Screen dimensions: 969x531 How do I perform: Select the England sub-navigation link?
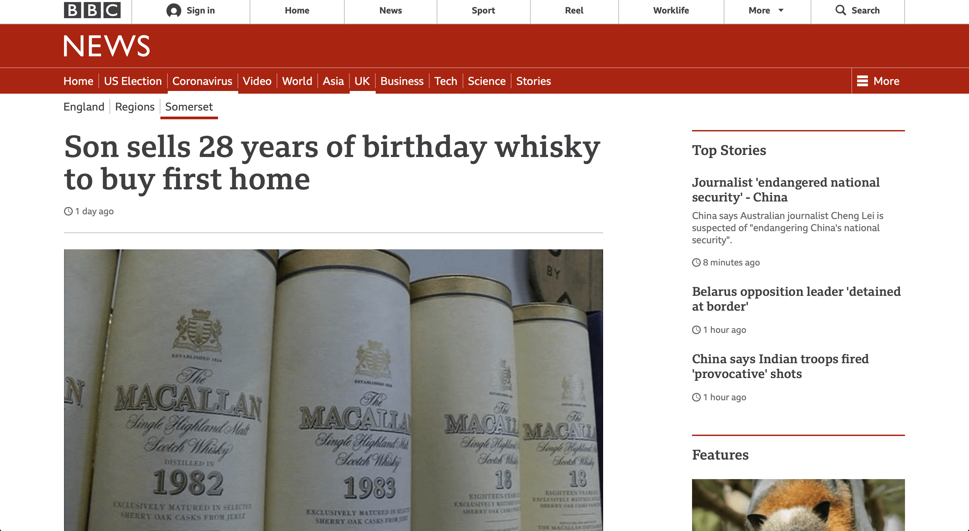pyautogui.click(x=84, y=107)
